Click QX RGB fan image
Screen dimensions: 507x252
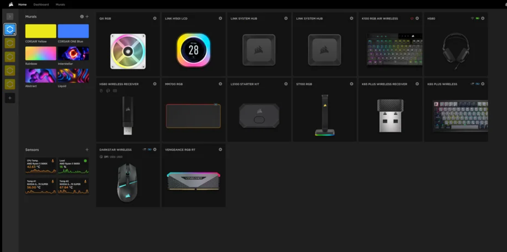coord(128,51)
